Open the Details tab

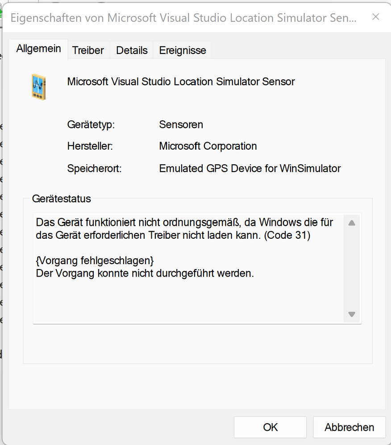click(x=131, y=50)
